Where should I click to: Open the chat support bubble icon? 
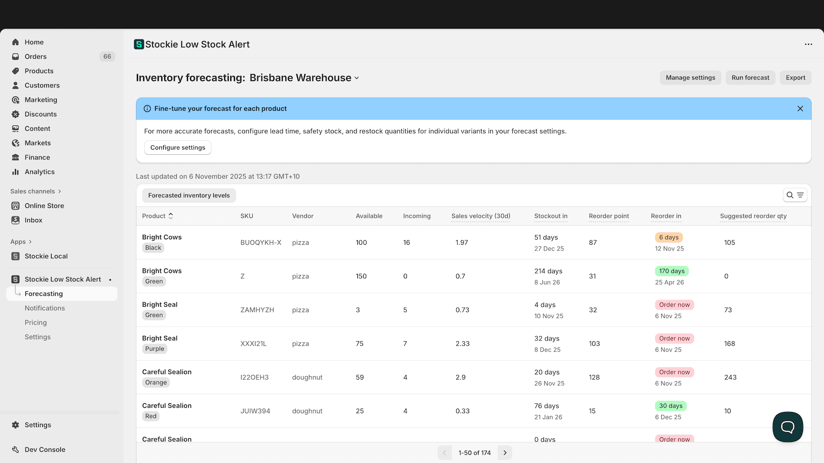click(787, 426)
